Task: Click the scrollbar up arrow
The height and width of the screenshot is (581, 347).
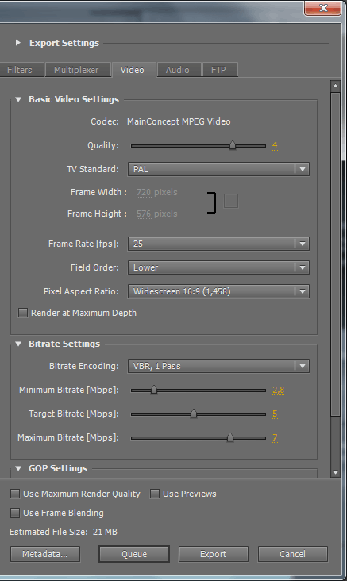Action: [336, 87]
